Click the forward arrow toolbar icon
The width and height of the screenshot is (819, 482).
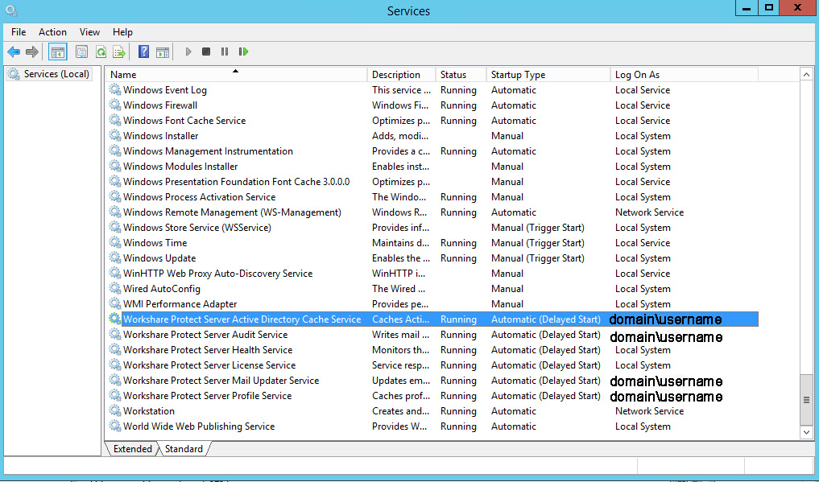(x=32, y=51)
